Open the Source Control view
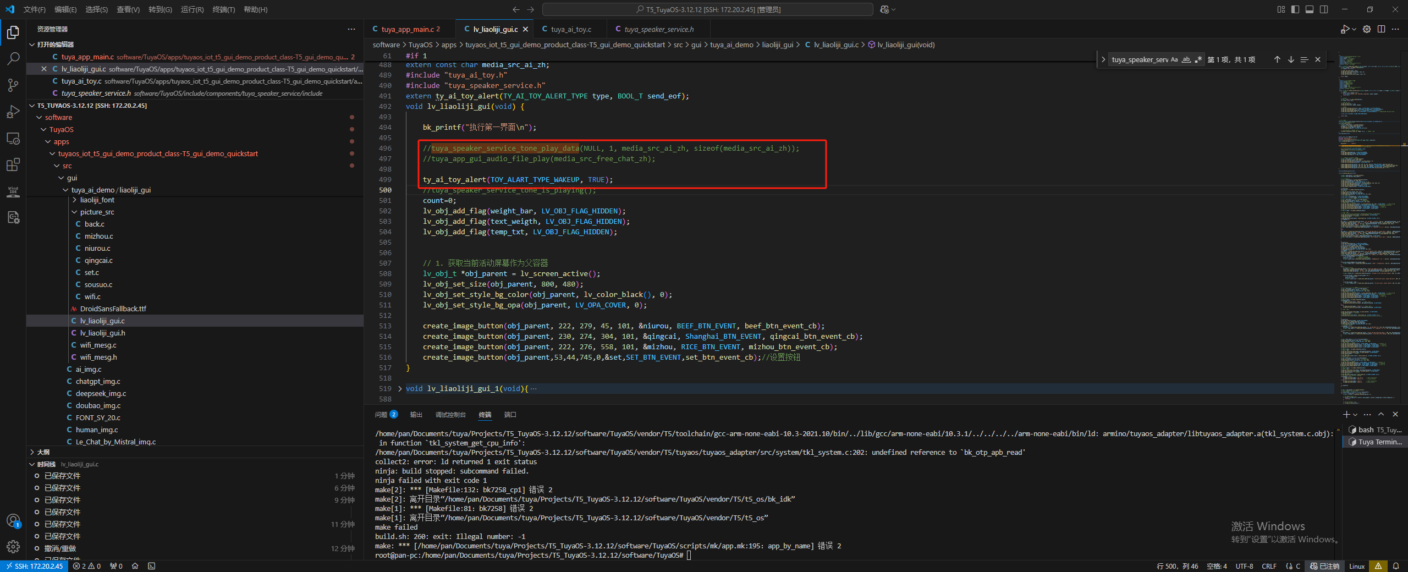Screen dimensions: 1408x572 click(x=13, y=85)
